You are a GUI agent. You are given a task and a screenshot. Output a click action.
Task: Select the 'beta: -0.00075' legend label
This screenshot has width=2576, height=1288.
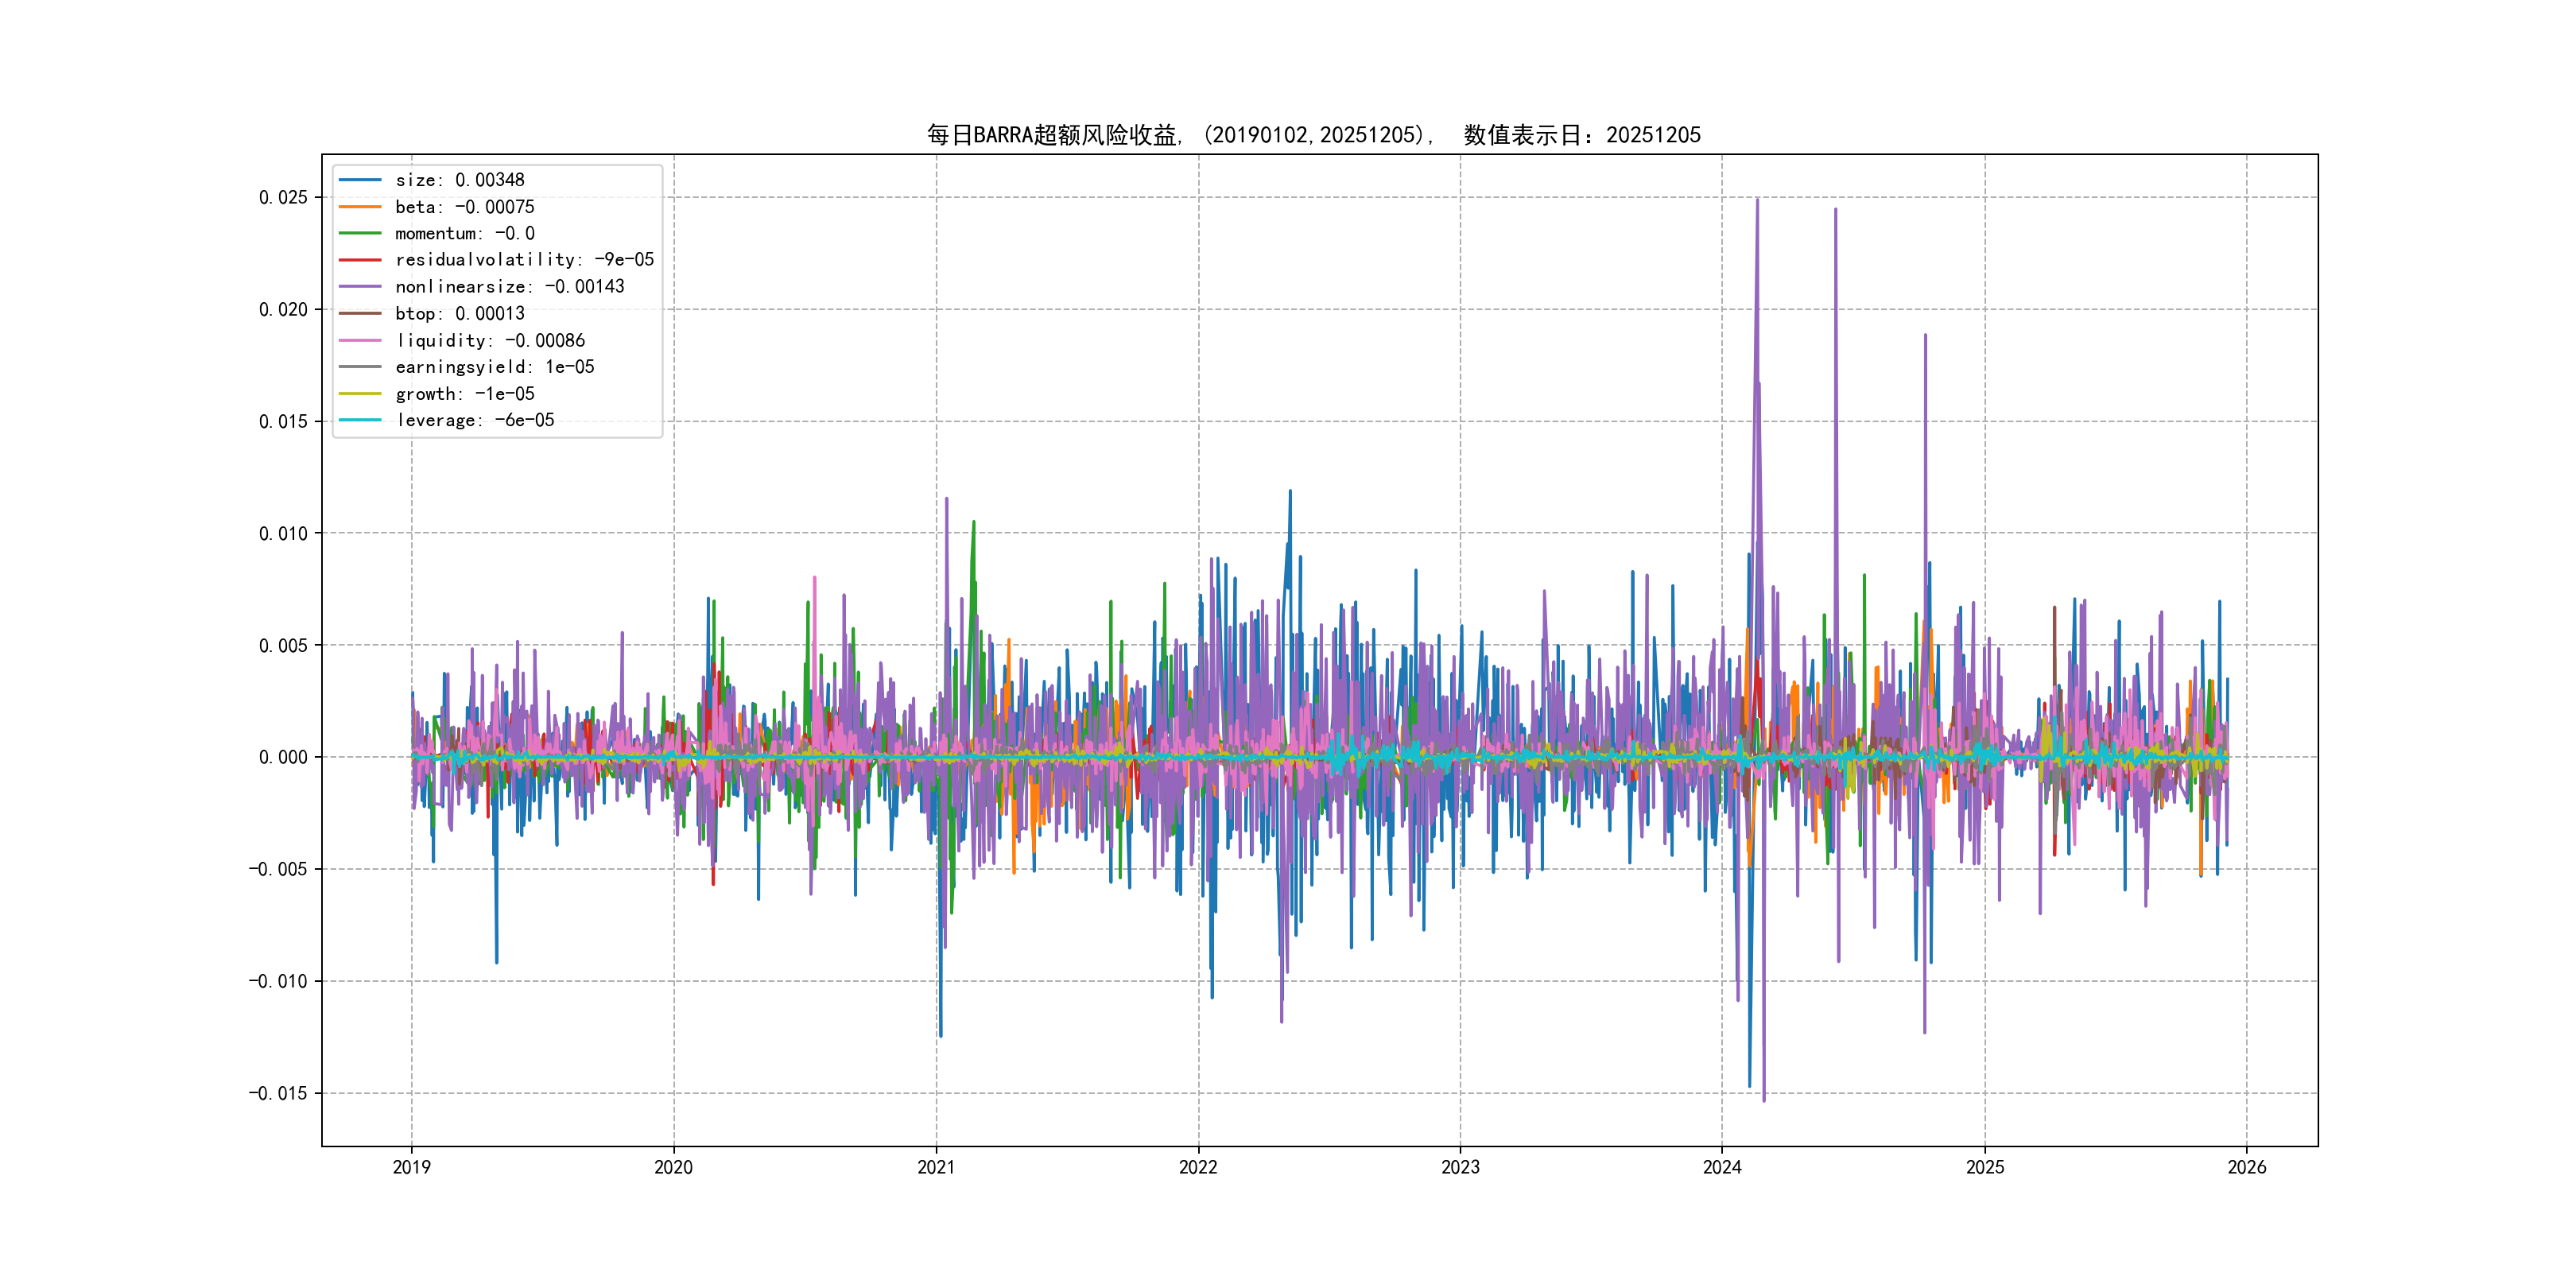pyautogui.click(x=464, y=207)
